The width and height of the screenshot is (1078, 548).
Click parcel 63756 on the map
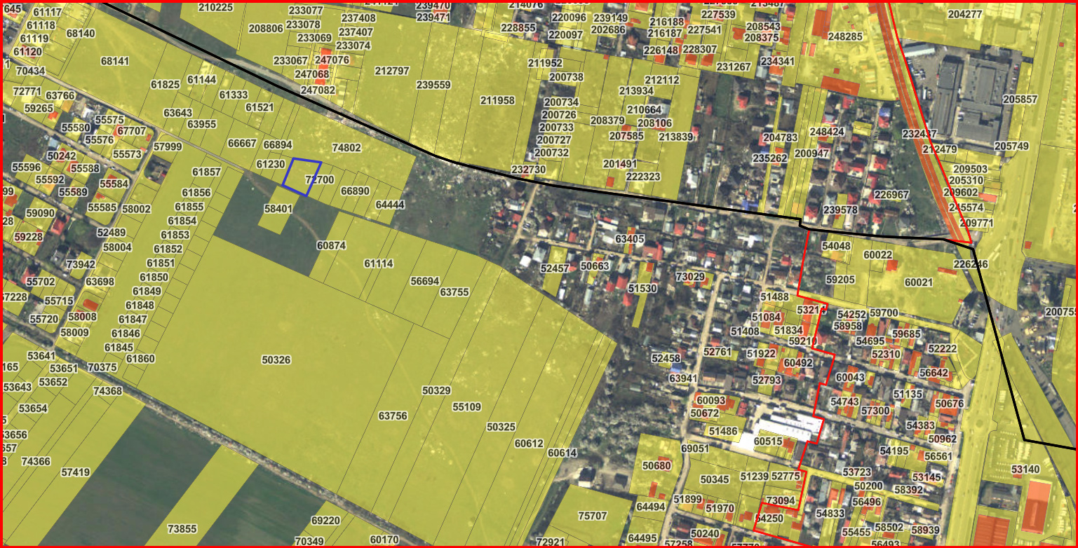(x=392, y=416)
